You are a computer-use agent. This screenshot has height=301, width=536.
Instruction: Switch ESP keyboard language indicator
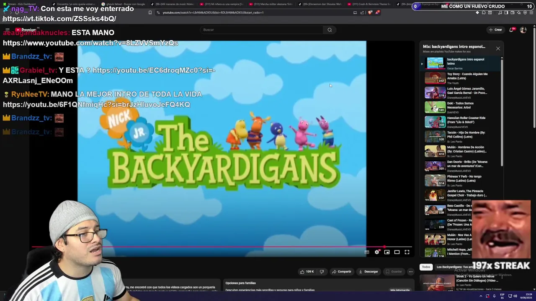[502, 296]
